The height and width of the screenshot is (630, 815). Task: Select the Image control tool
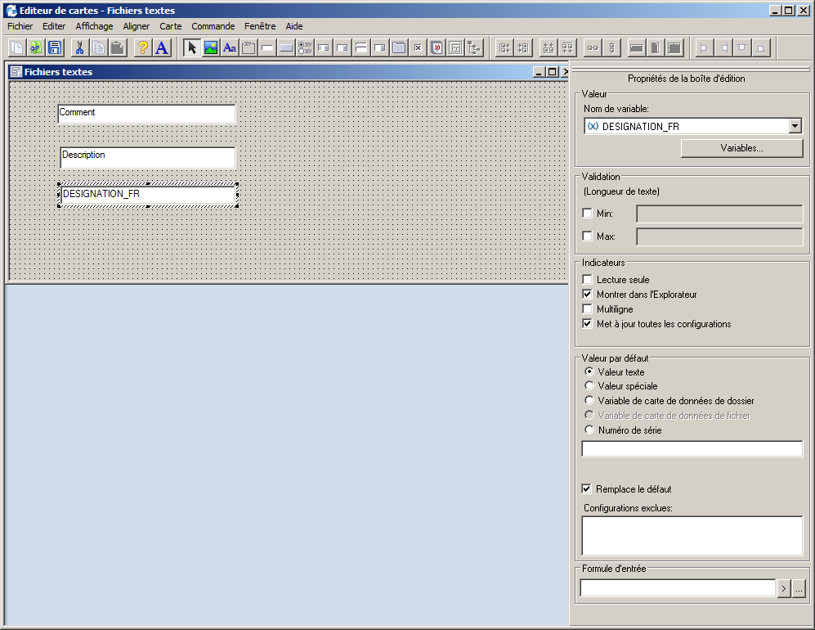pos(211,47)
